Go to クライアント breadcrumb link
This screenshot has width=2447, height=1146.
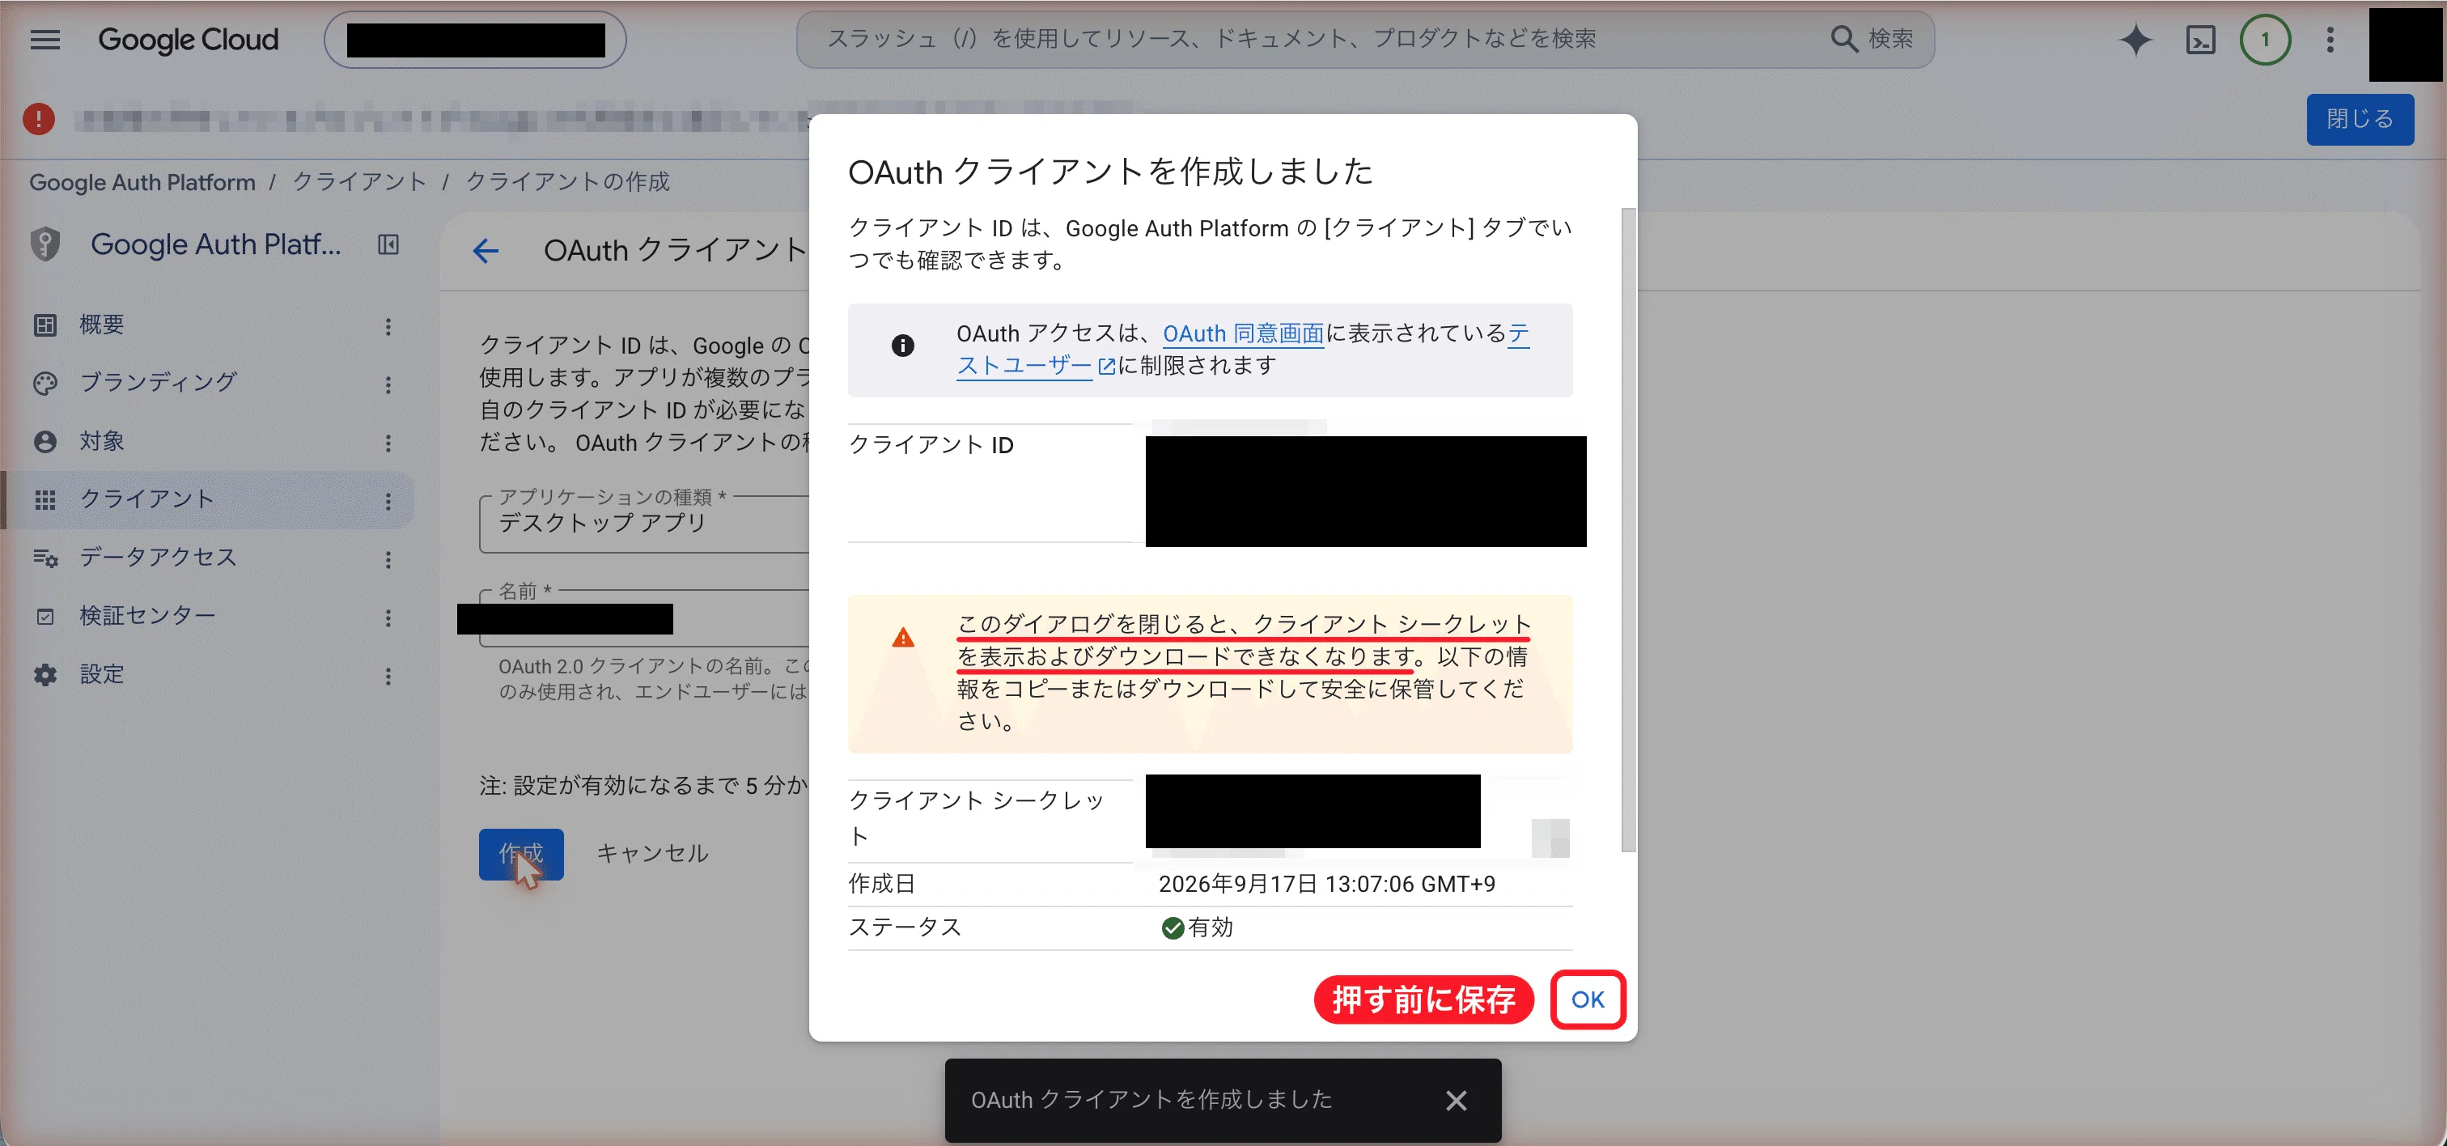click(x=359, y=181)
